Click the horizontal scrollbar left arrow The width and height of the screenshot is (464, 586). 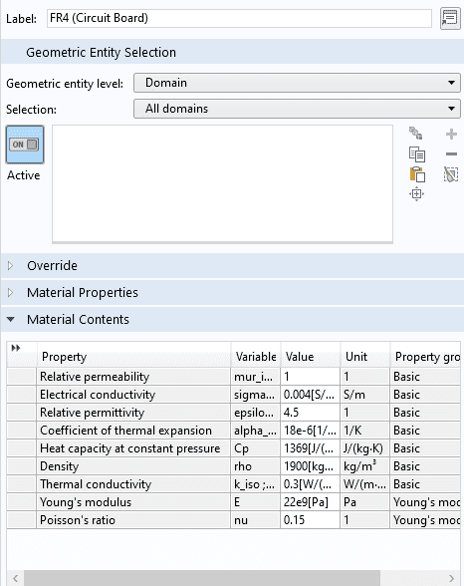[15, 578]
